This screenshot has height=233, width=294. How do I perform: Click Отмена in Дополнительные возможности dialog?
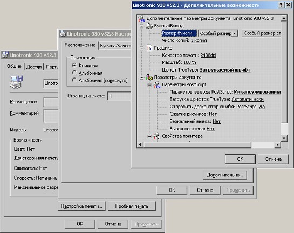[273, 159]
